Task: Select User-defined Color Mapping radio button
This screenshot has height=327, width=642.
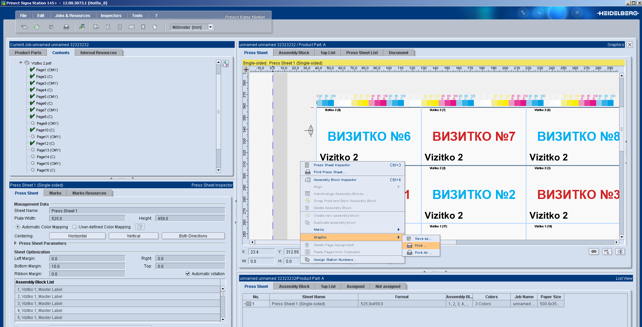Action: (x=74, y=227)
